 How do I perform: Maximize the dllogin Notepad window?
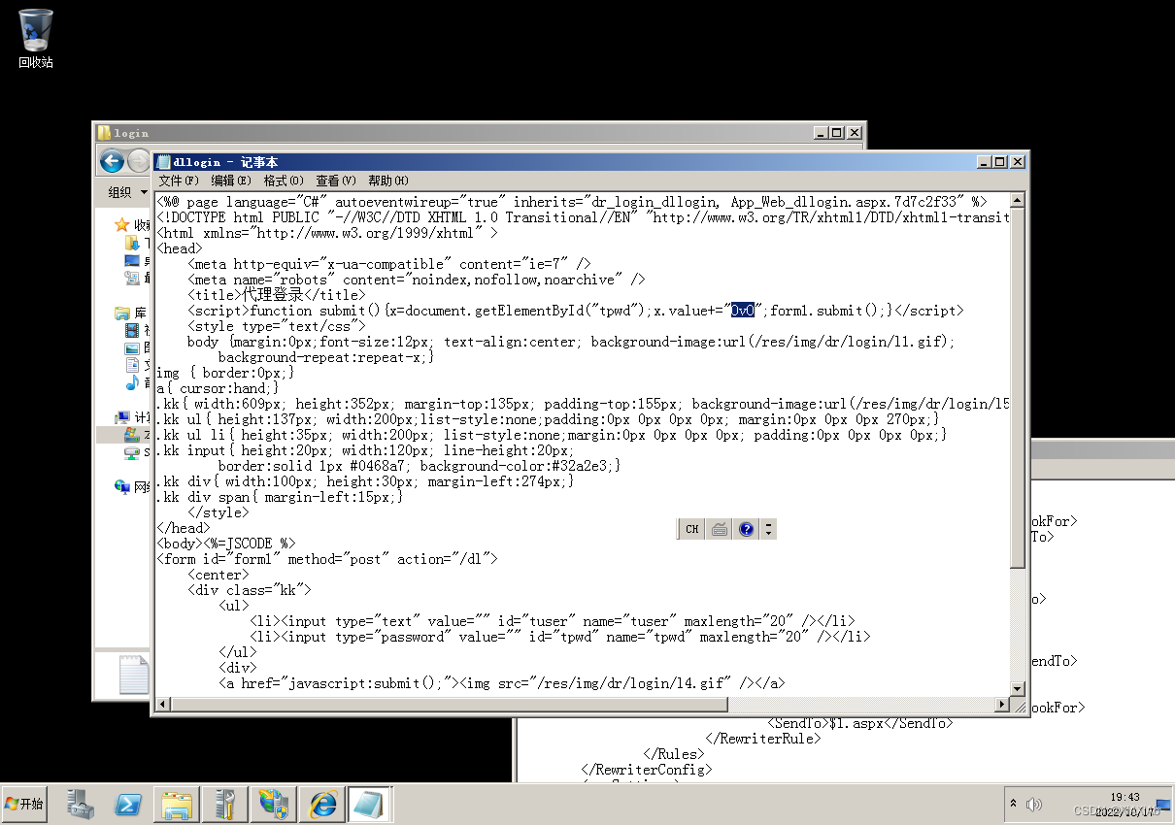[x=999, y=162]
